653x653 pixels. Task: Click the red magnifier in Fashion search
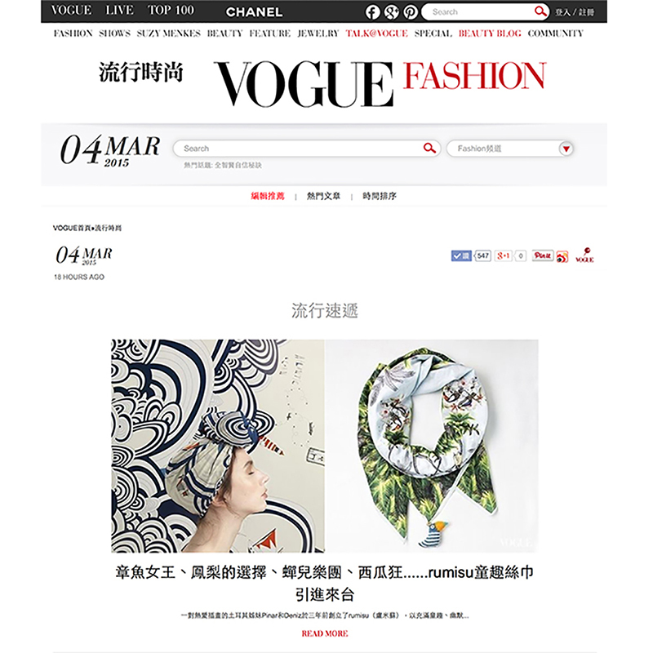[x=429, y=148]
